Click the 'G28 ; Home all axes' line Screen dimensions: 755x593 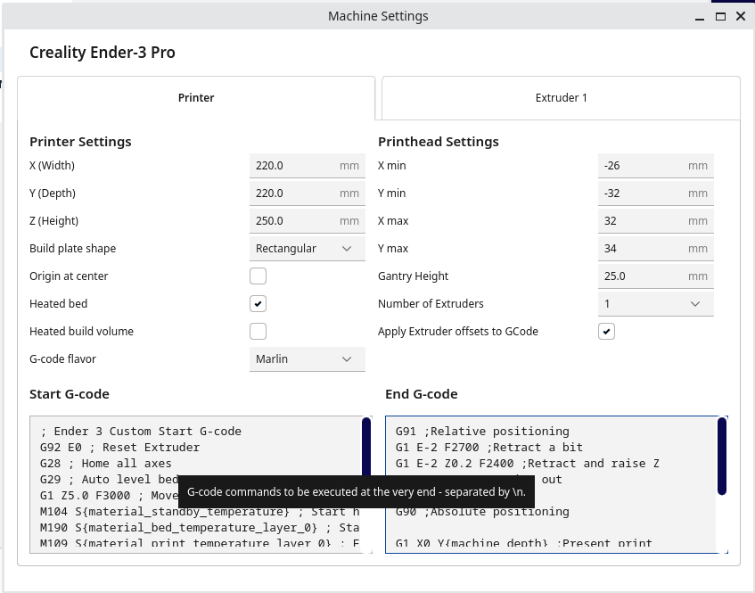click(106, 464)
